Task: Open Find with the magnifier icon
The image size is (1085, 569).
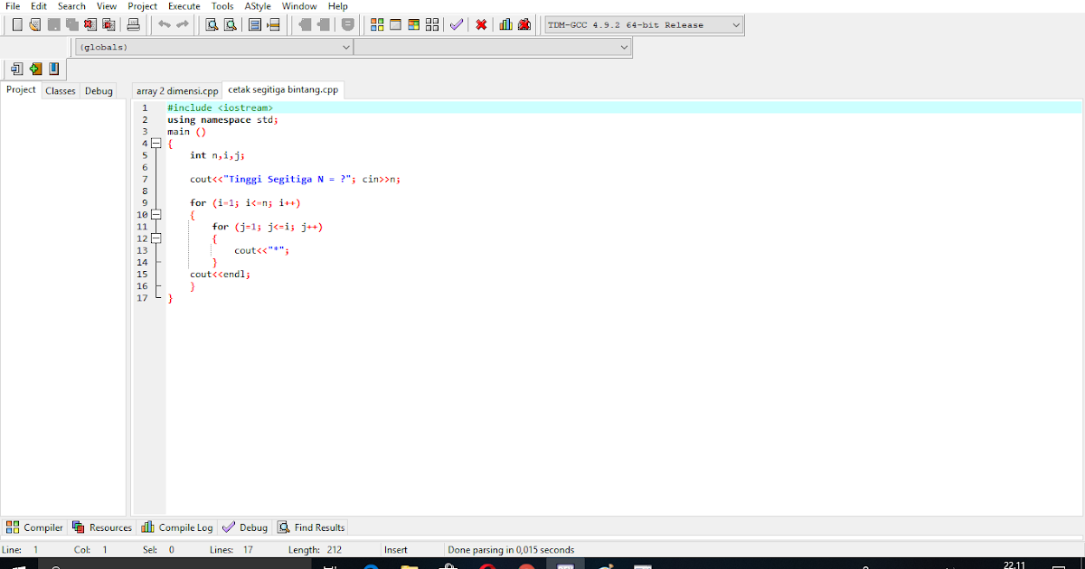Action: pyautogui.click(x=212, y=24)
